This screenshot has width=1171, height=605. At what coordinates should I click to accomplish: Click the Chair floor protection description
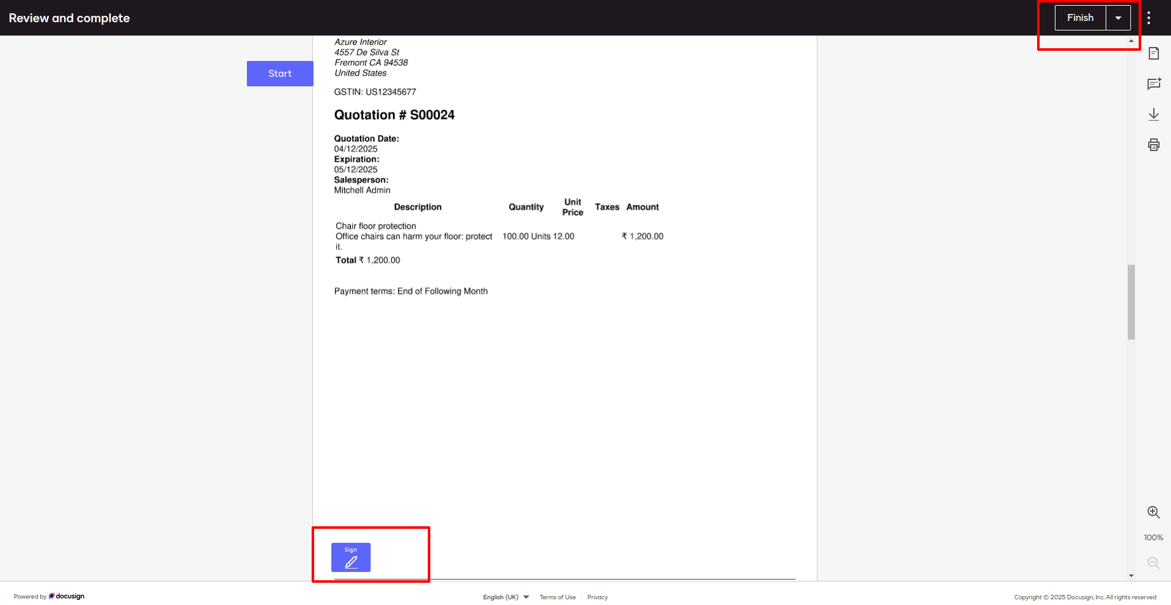tap(376, 226)
